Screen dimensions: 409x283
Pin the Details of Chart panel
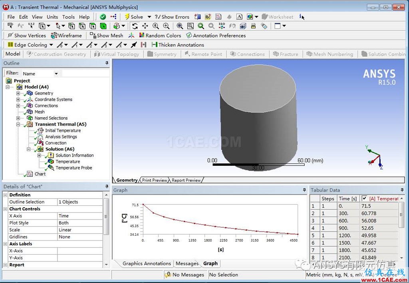tap(107, 187)
